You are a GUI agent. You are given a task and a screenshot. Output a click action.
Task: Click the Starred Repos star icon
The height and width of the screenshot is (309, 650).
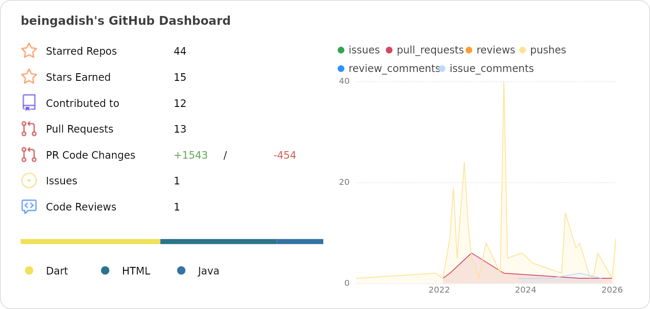click(x=30, y=51)
